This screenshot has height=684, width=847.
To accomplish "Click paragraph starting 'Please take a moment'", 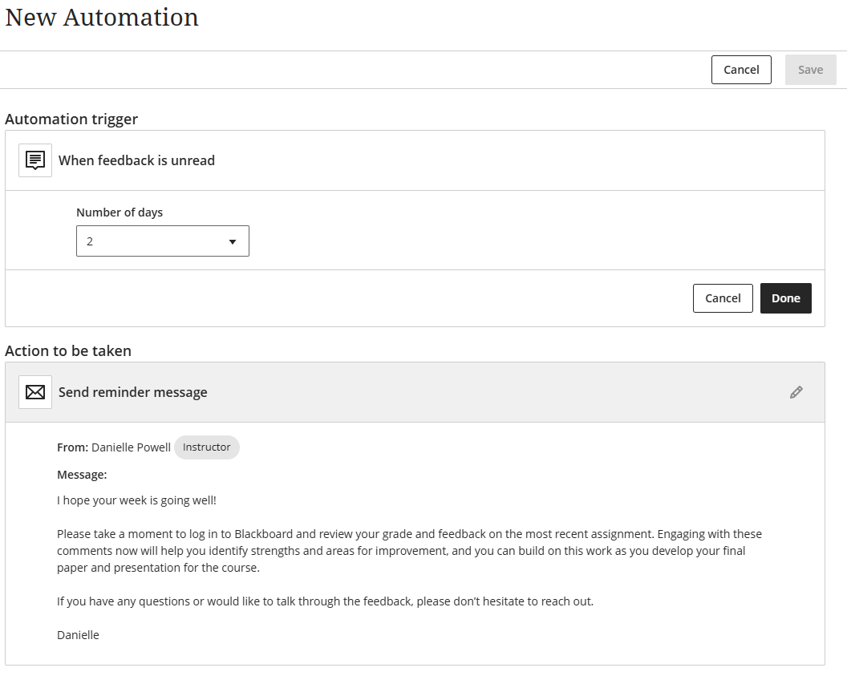I will click(409, 551).
